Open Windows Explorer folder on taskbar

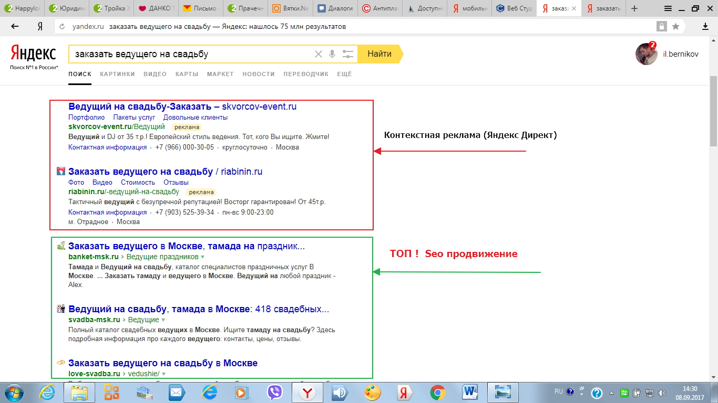[x=79, y=392]
